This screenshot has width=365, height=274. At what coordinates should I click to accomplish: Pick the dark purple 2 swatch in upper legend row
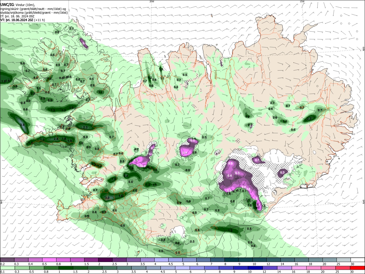click(x=105, y=260)
